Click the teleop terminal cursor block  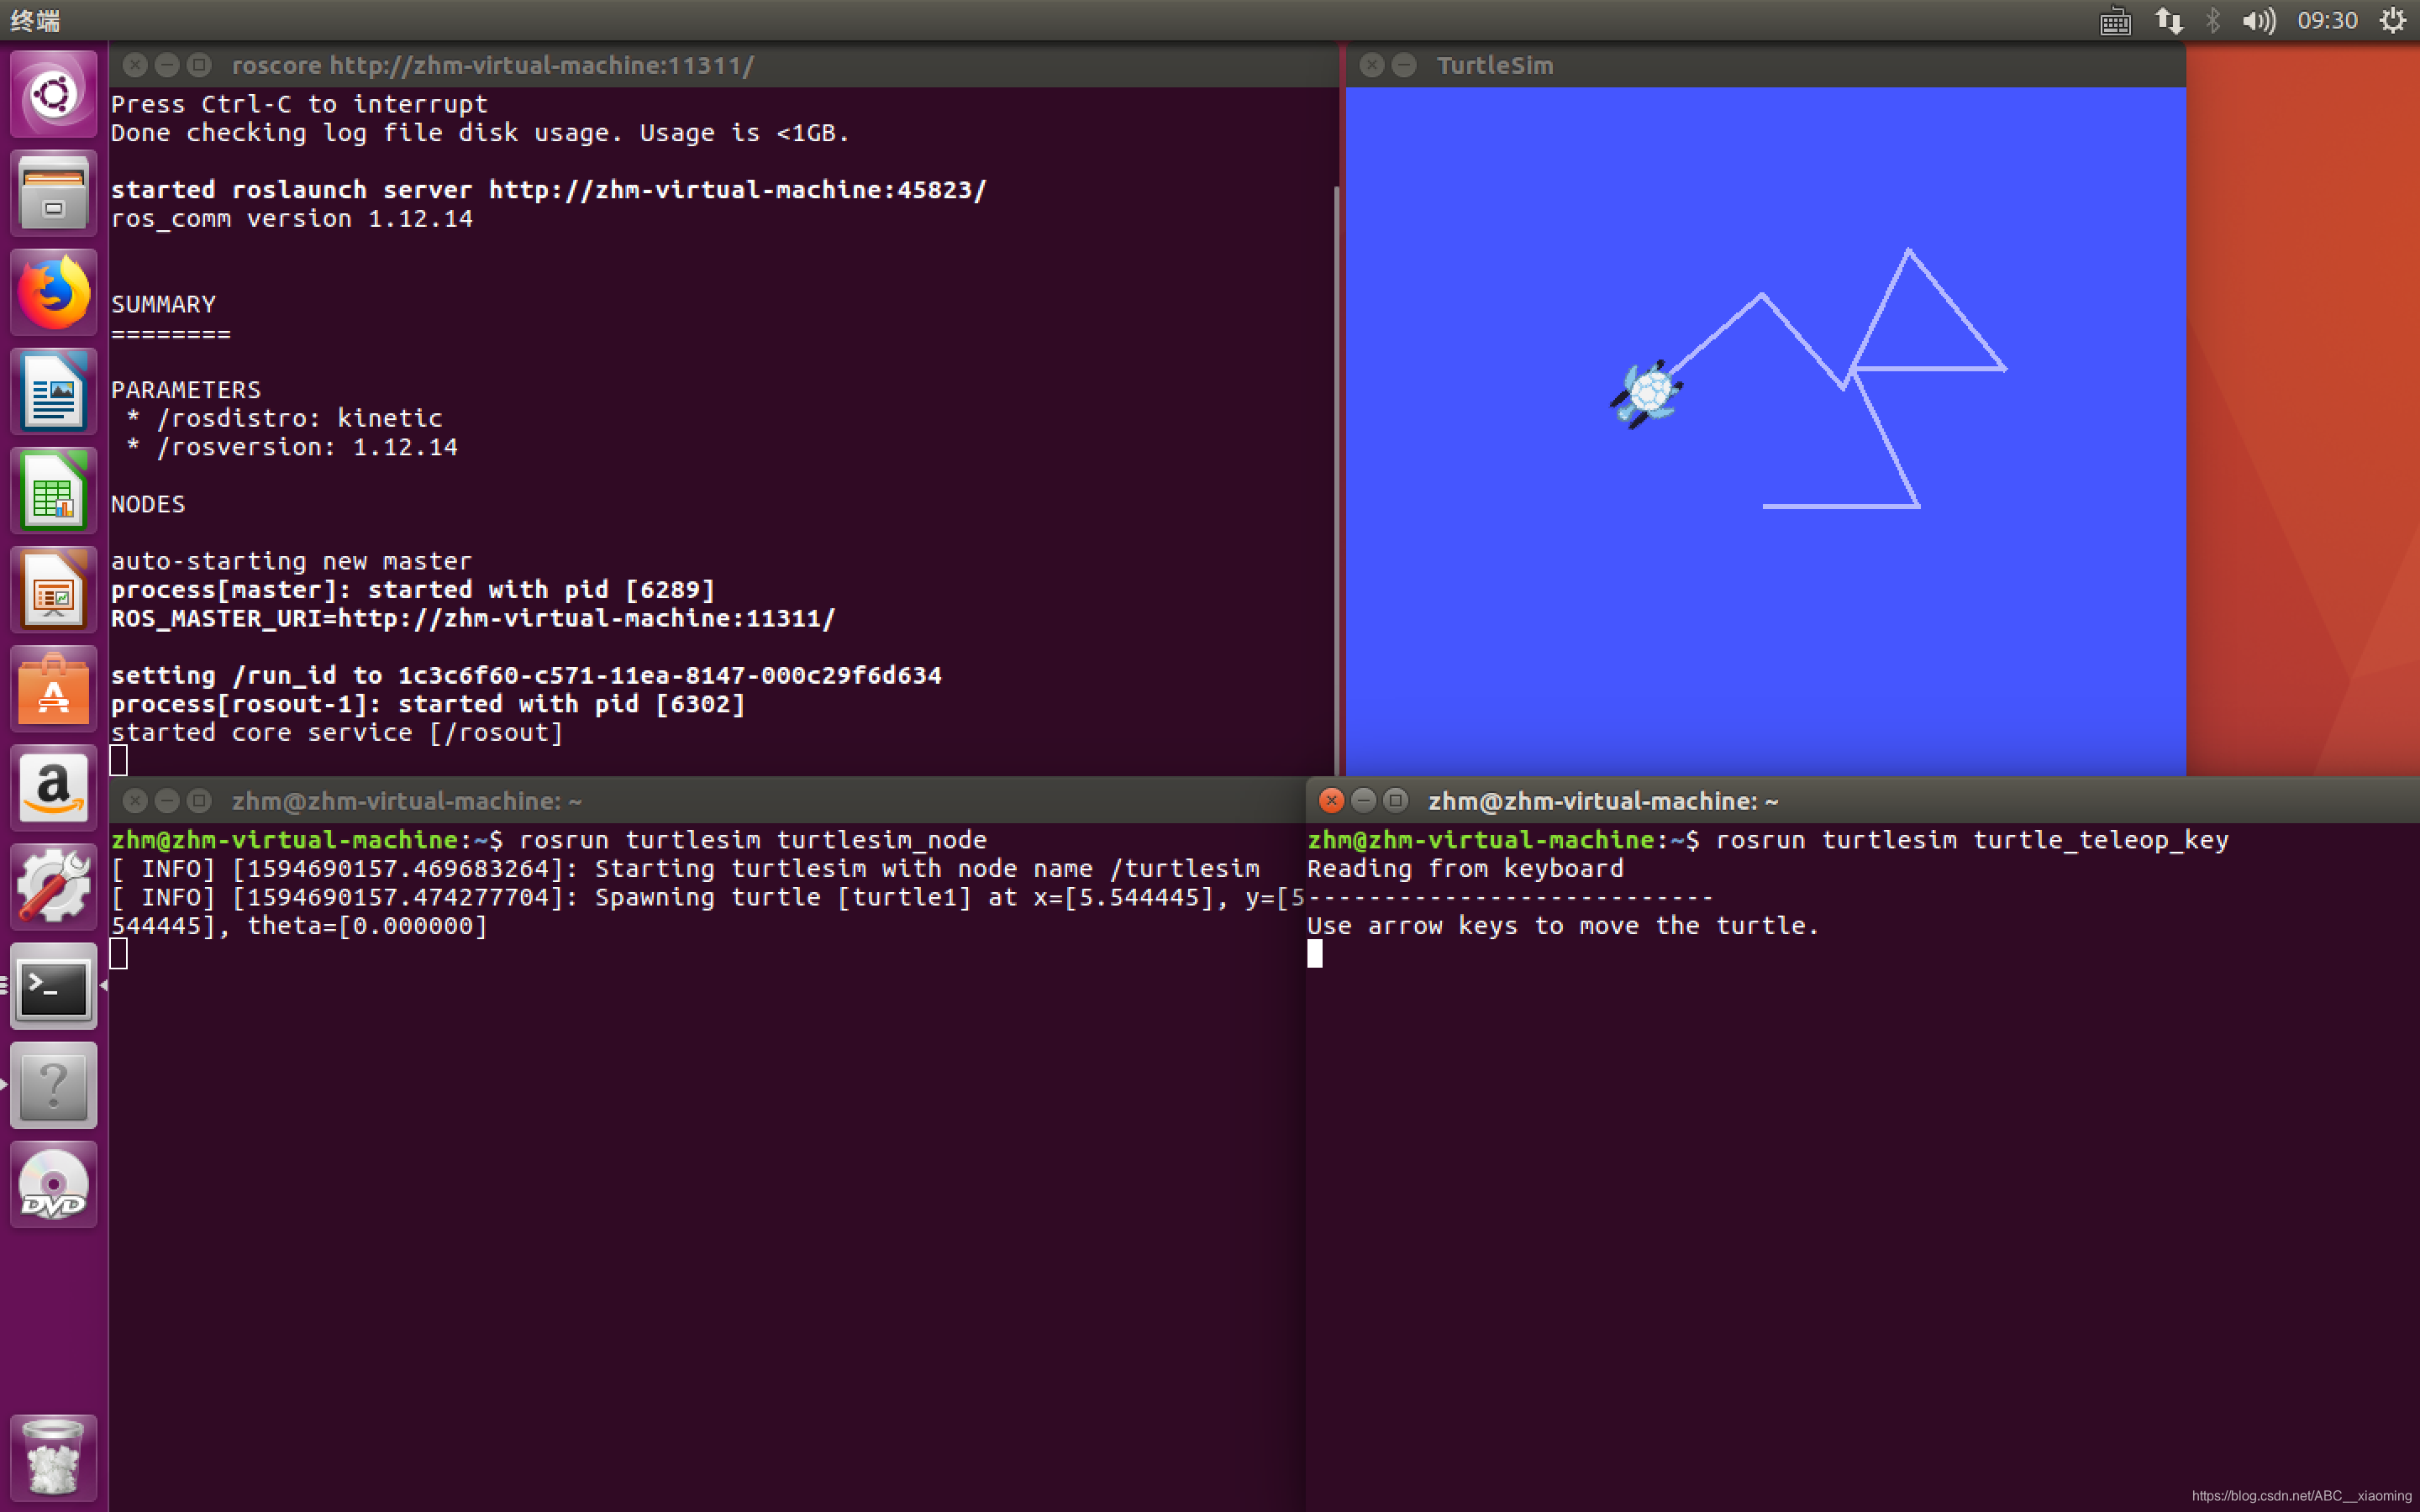(x=1315, y=954)
